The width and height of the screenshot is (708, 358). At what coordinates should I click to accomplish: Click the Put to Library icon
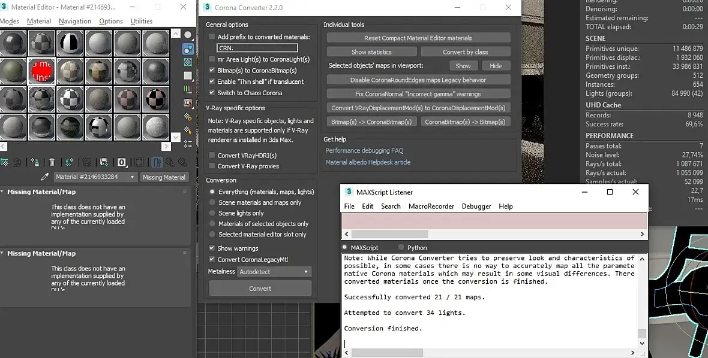click(x=104, y=162)
